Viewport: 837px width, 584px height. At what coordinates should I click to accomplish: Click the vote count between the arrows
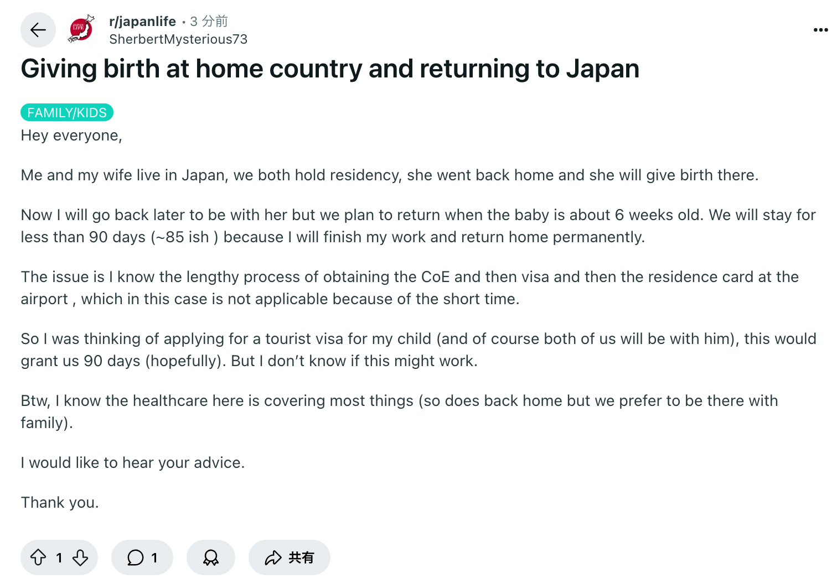59,557
